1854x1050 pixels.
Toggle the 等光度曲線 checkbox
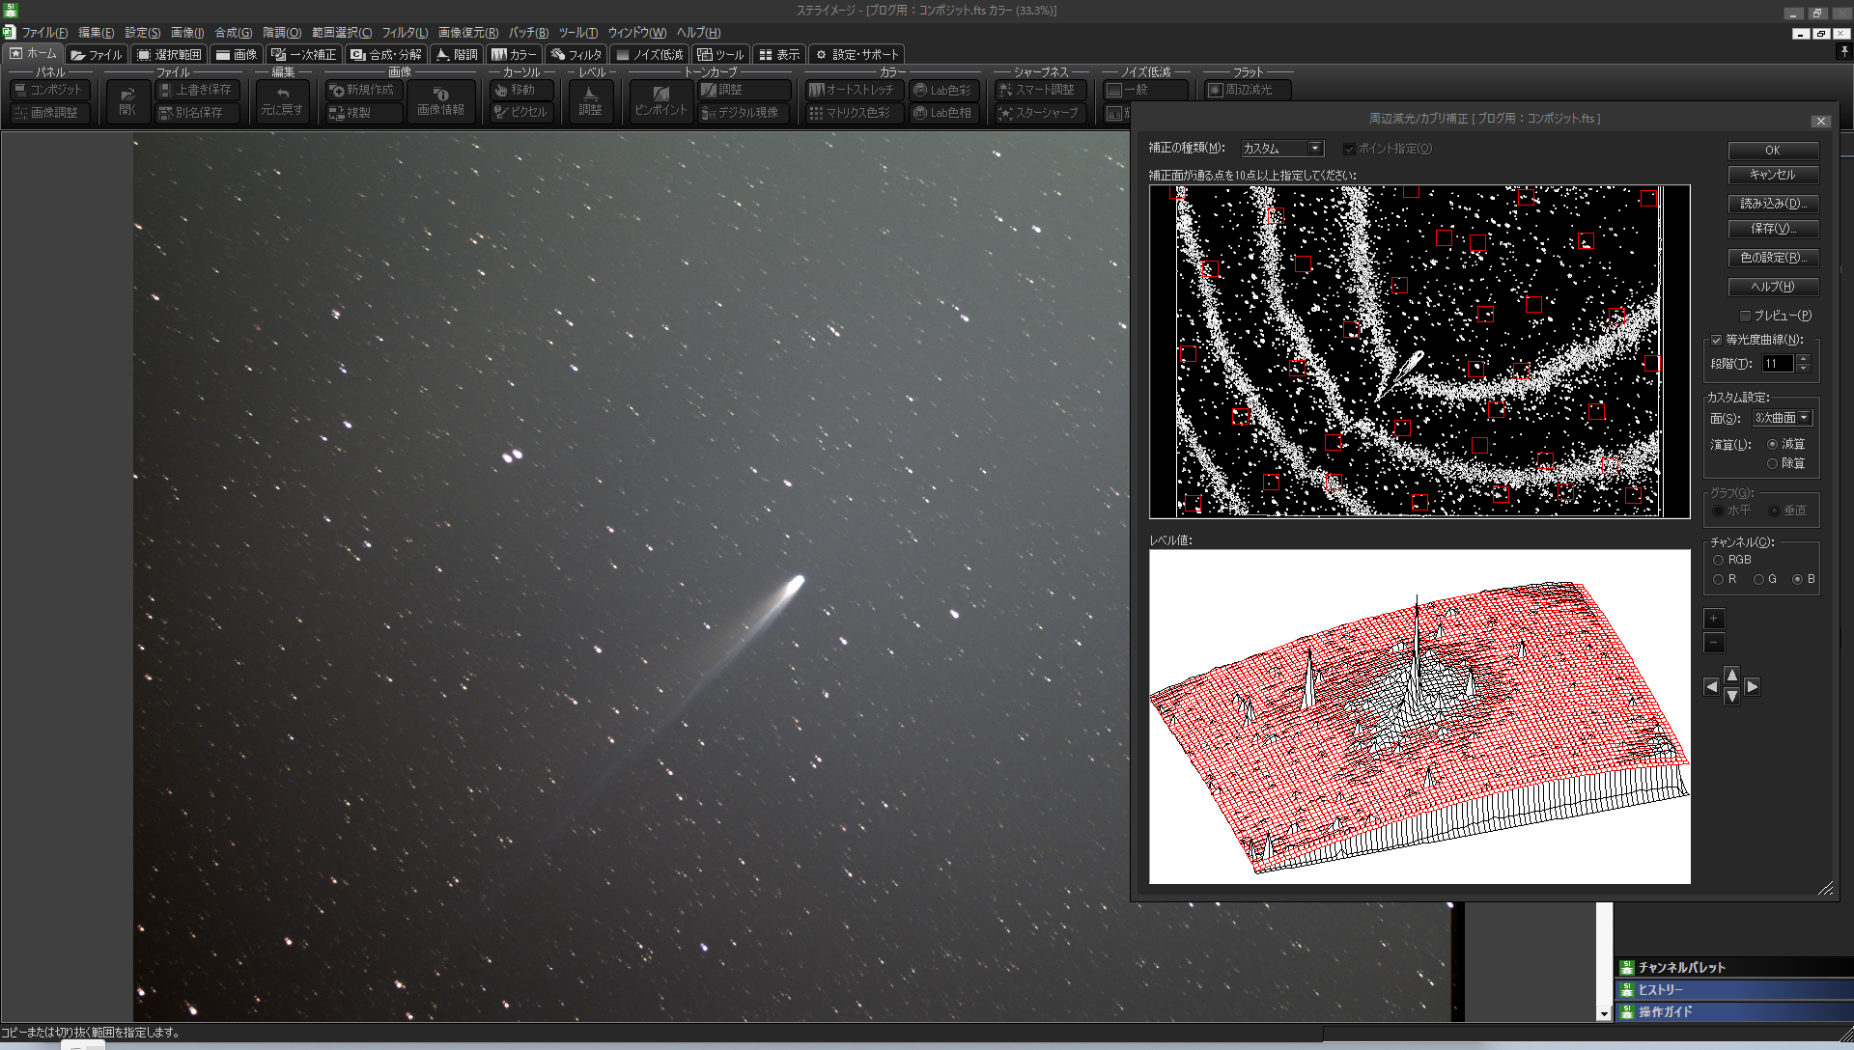(1717, 340)
